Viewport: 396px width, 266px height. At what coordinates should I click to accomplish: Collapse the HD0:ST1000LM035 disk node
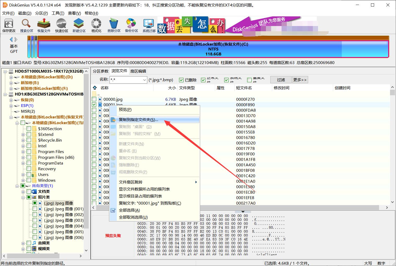pos(5,71)
